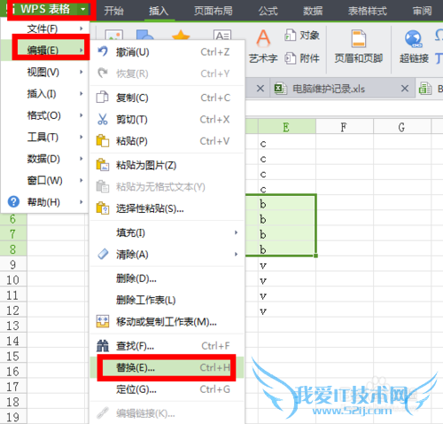Click the Copy (复制) icon
Viewport: 443px width, 424px height.
[x=103, y=98]
